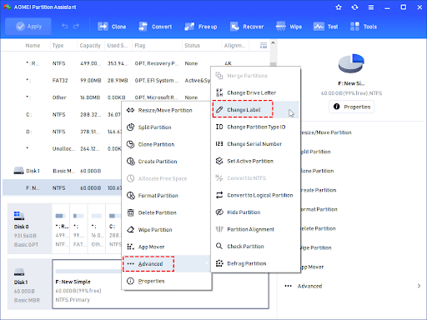427x320 pixels.
Task: Open the Clone tool in toolbar
Action: (x=112, y=27)
